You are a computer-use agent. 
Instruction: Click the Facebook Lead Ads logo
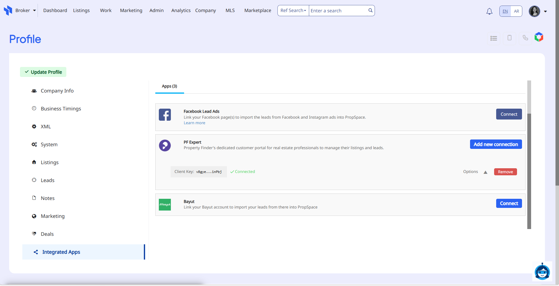tap(165, 115)
